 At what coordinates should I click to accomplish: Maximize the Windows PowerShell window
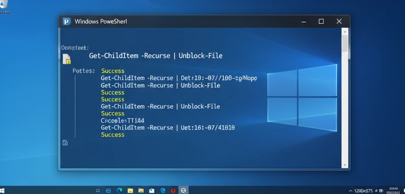point(321,22)
